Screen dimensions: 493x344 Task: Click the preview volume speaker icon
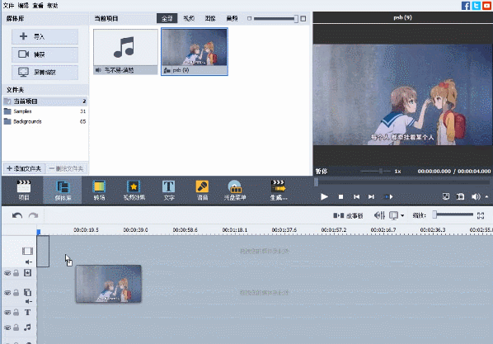pyautogui.click(x=476, y=196)
